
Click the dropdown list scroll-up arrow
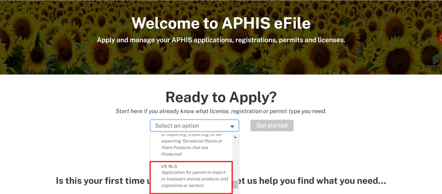[235, 137]
